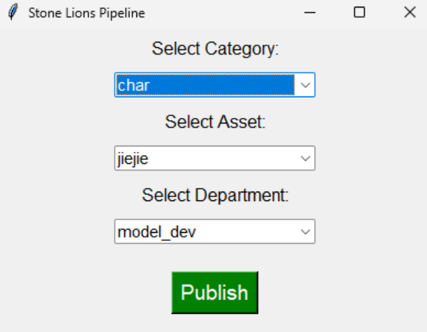Expand the Department dropdown arrow

[x=305, y=231]
